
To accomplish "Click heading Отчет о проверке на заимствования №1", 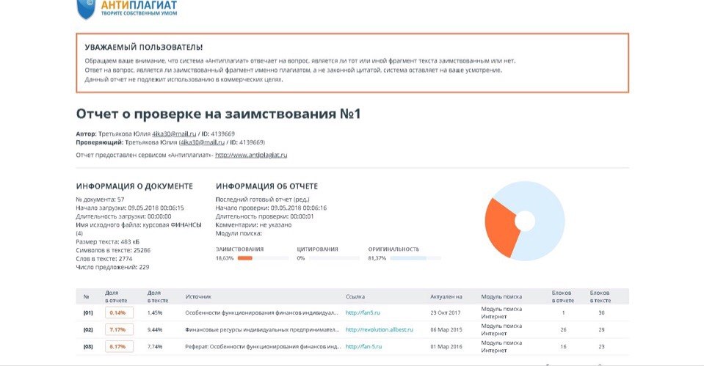I will pyautogui.click(x=218, y=114).
